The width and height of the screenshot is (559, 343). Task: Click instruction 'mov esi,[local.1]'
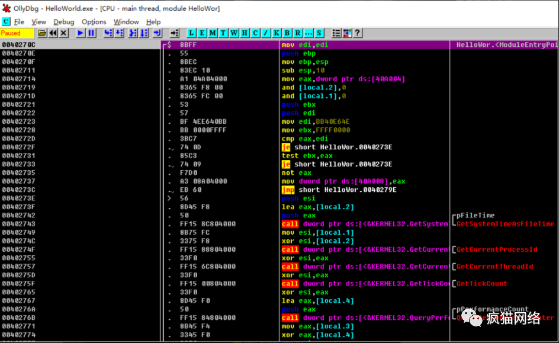pos(318,232)
